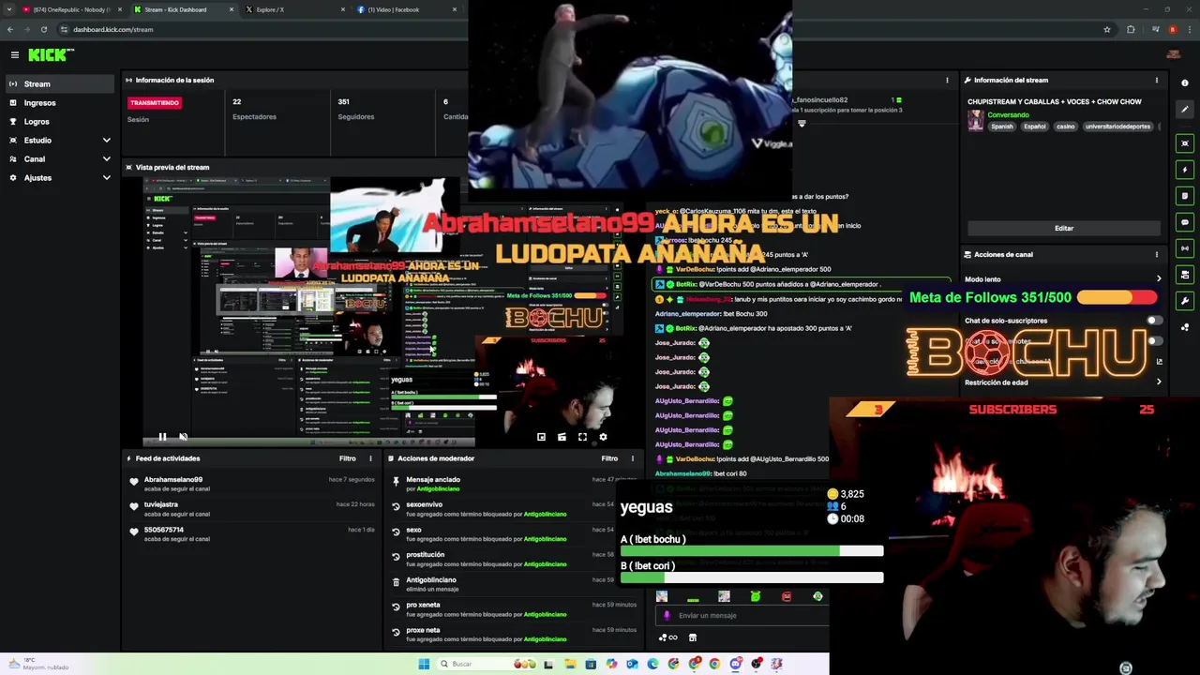This screenshot has width=1200, height=675.
Task: Select the universitariodedeportes tag chip
Action: coord(1117,127)
